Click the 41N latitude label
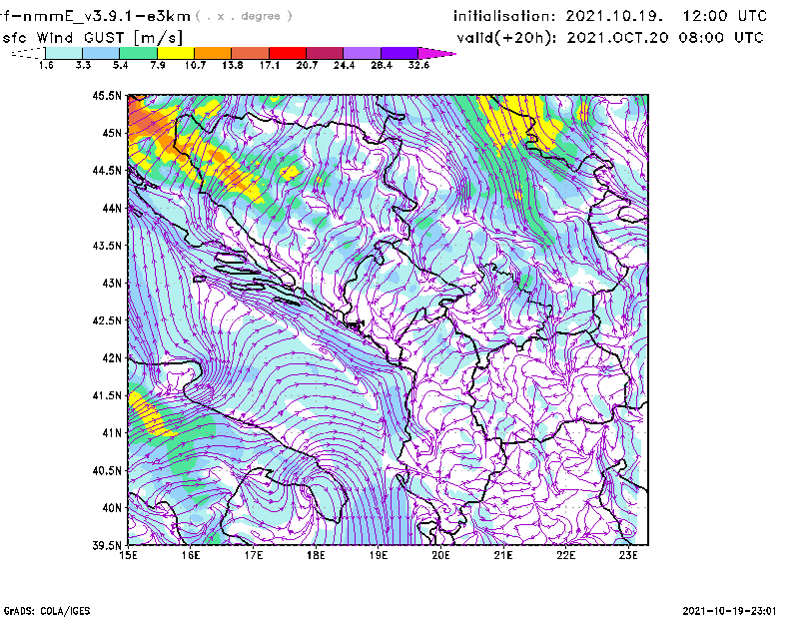This screenshot has height=617, width=799. (x=112, y=433)
